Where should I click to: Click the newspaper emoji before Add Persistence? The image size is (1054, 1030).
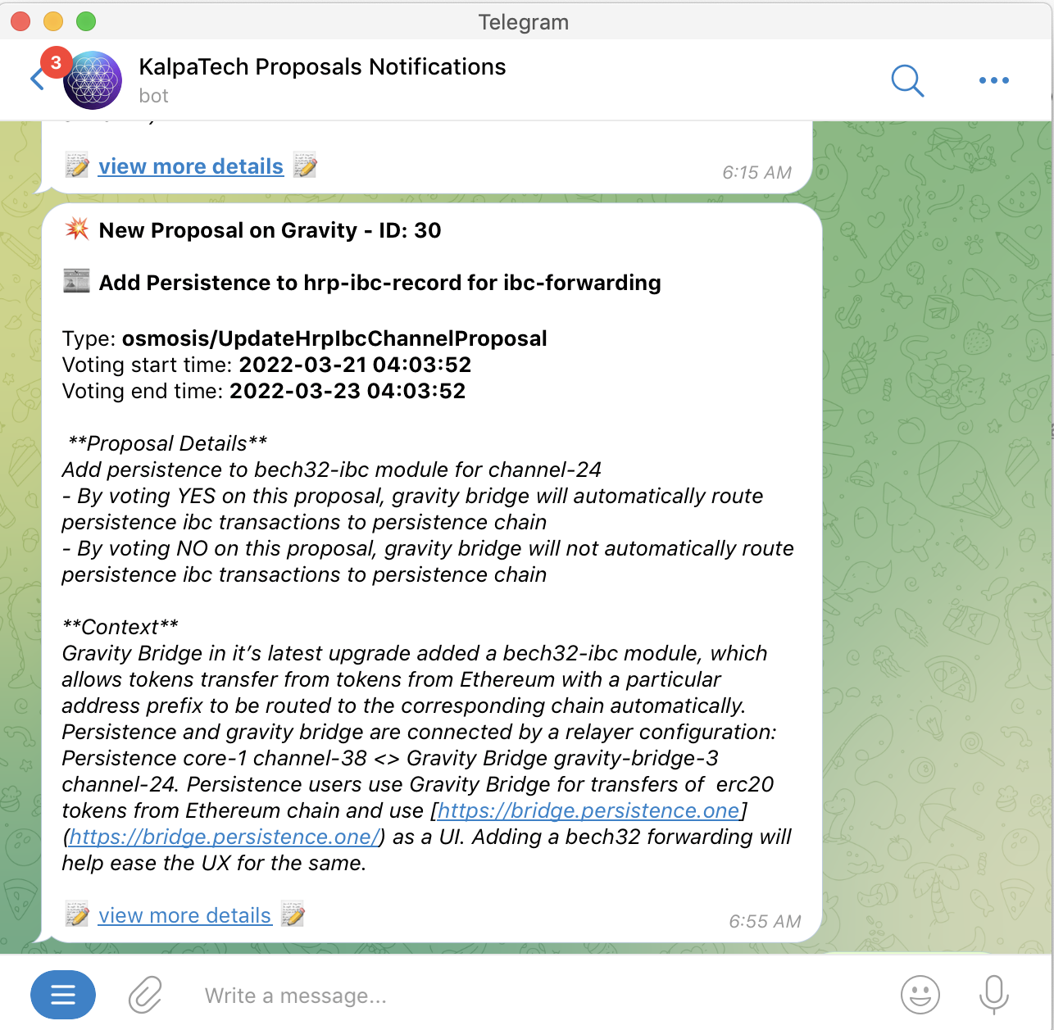77,281
